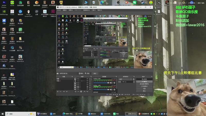Pop out the scenes dock icon
206x116 pixels.
72,77
